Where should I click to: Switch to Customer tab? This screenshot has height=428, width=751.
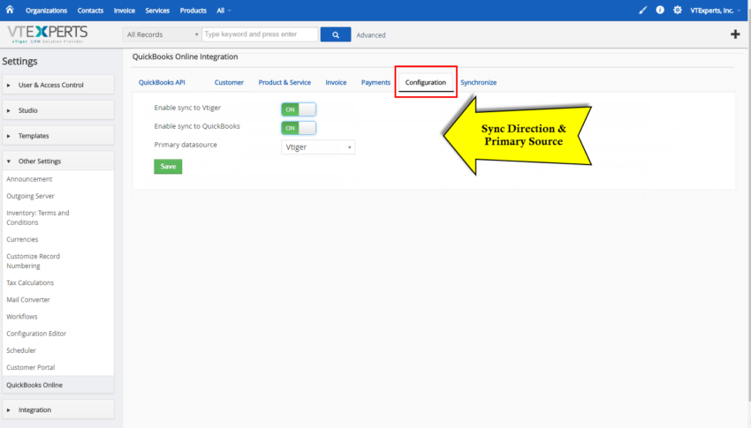pos(229,82)
